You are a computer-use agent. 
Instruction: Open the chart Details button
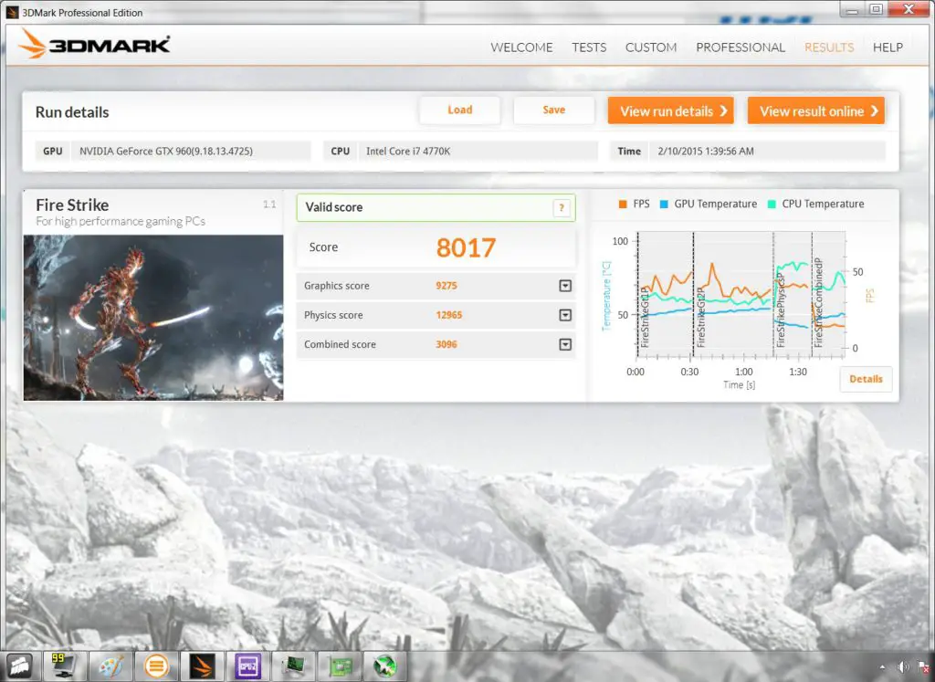point(866,379)
